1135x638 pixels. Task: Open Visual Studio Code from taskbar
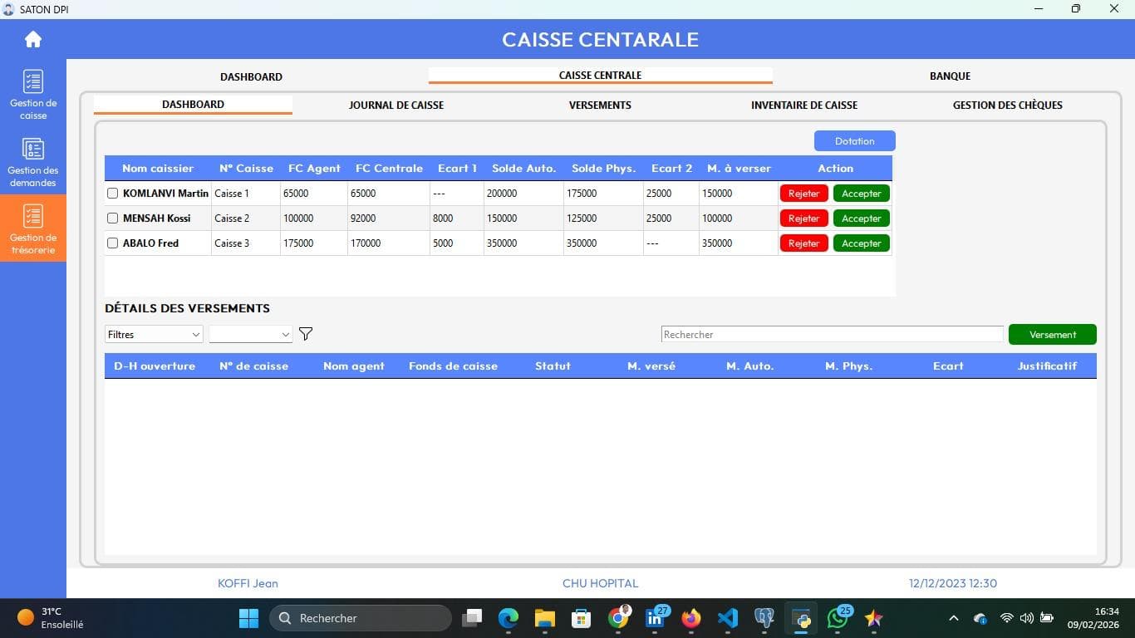coord(728,618)
